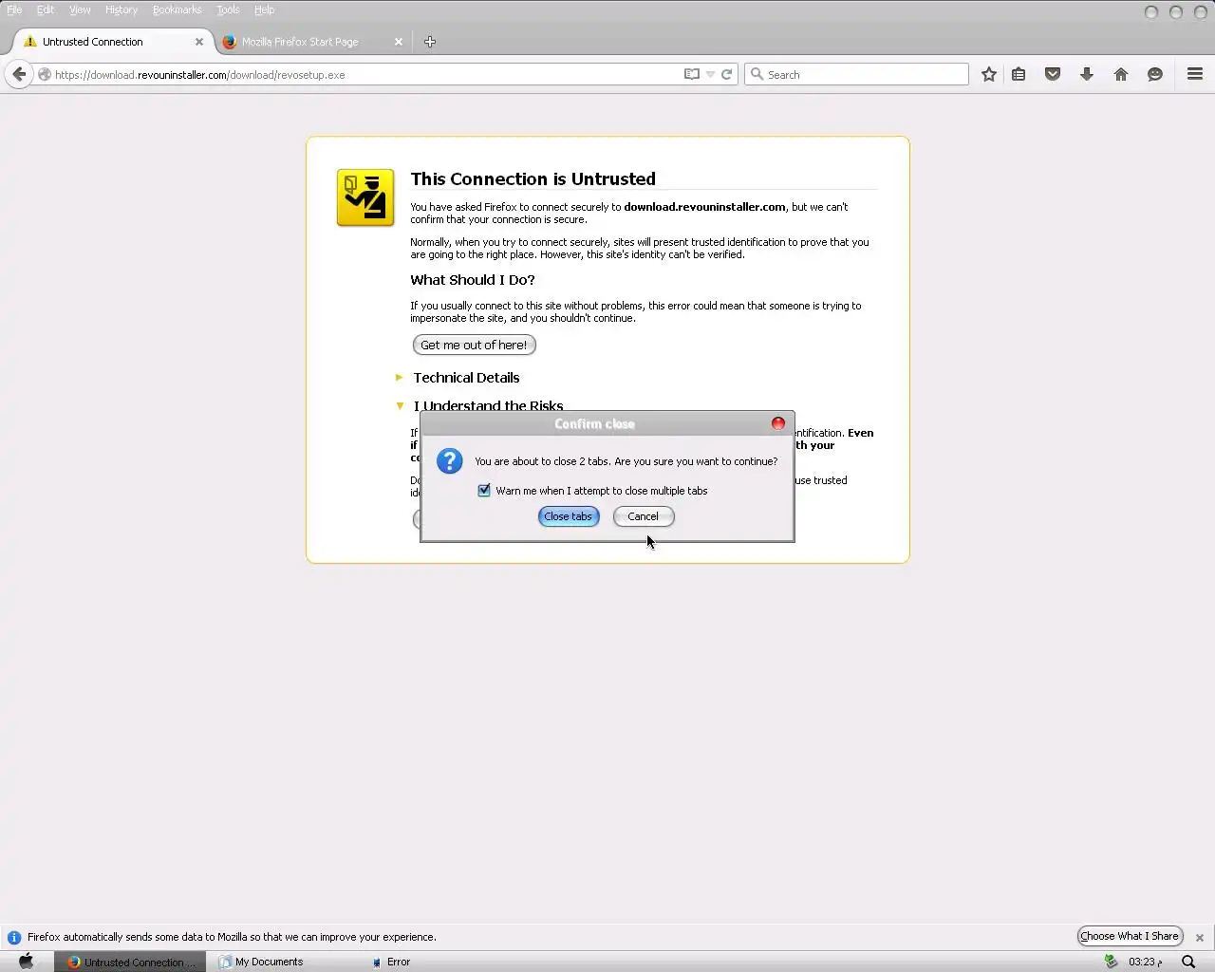Show your bookmarks list icon
1215x972 pixels.
[x=1019, y=74]
